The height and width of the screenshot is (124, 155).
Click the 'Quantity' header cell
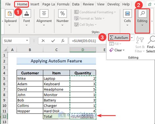(x=83, y=73)
